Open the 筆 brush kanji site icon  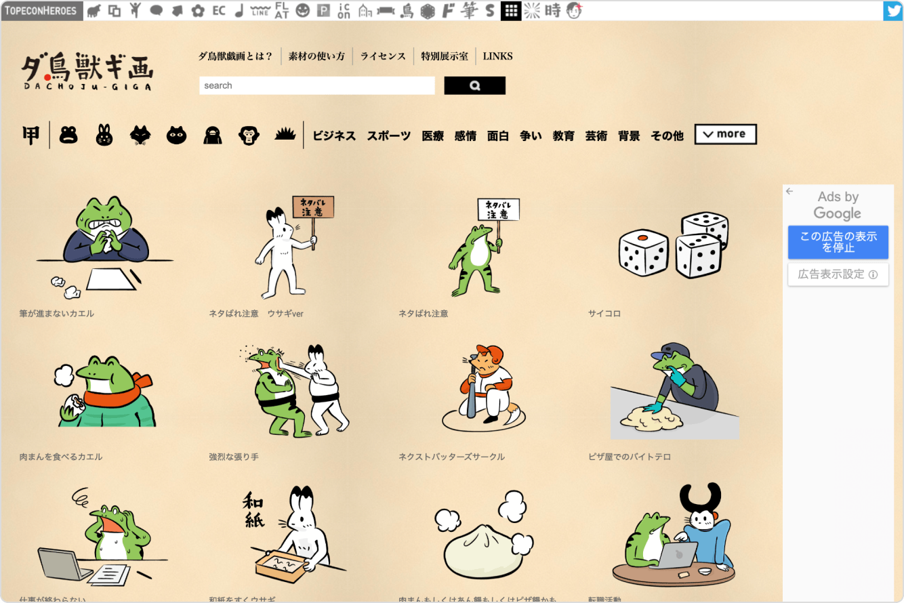click(469, 11)
